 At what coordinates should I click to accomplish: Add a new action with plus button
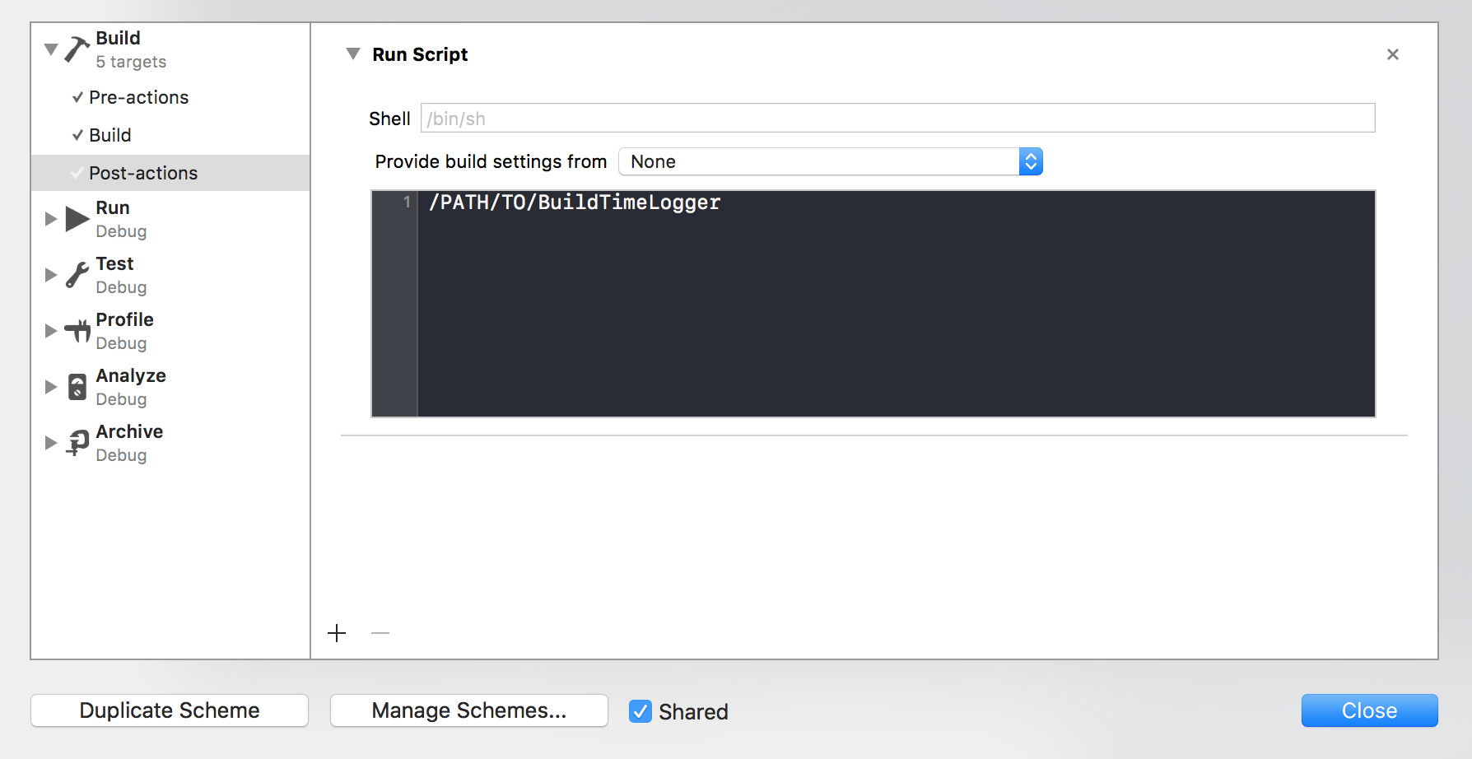337,633
